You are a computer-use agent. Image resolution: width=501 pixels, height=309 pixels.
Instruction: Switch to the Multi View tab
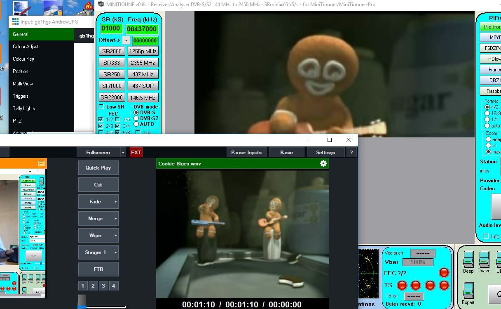pos(41,84)
